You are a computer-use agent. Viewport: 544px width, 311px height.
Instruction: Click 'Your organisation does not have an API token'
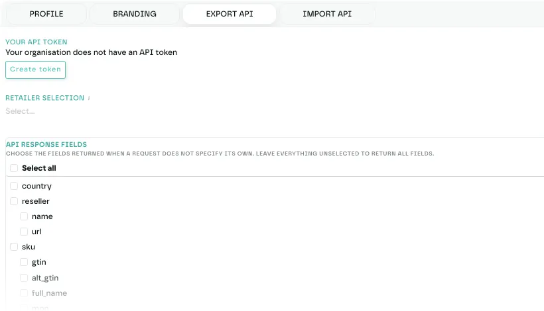92,52
